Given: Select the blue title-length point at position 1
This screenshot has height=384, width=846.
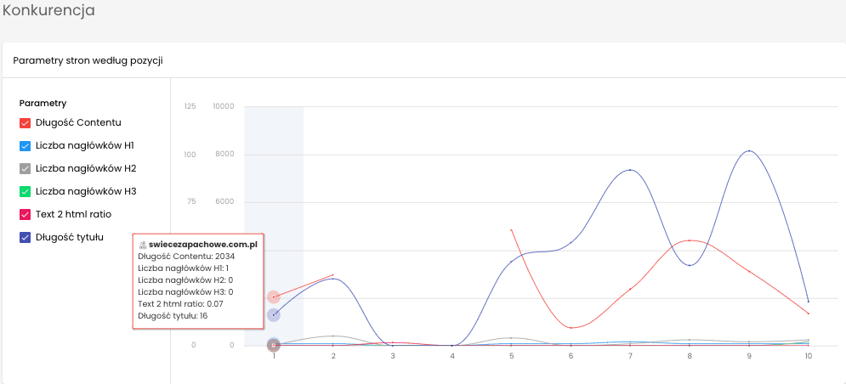Looking at the screenshot, I should 274,315.
